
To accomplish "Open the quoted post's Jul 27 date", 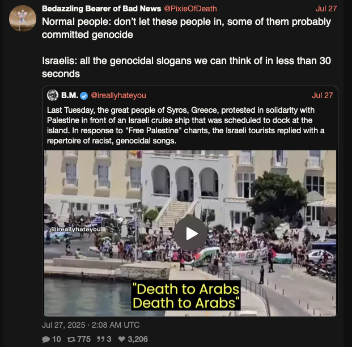I will (322, 95).
